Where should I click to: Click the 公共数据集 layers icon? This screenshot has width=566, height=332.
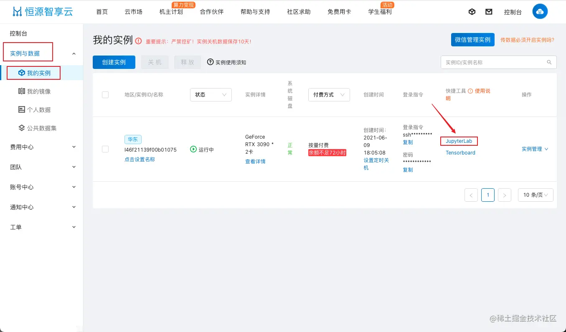click(22, 128)
